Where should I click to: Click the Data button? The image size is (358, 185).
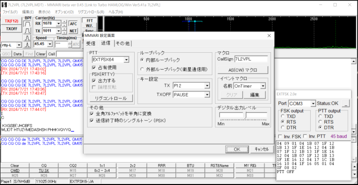[x=17, y=54]
